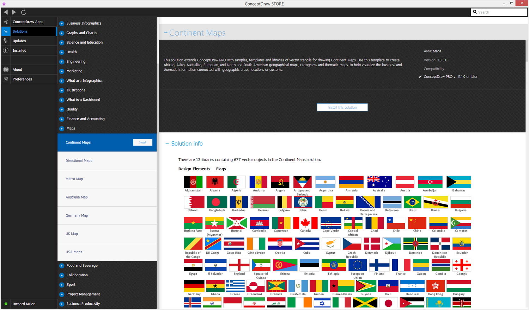Select the Albania flag thumbnail
This screenshot has width=529, height=310.
pyautogui.click(x=215, y=182)
